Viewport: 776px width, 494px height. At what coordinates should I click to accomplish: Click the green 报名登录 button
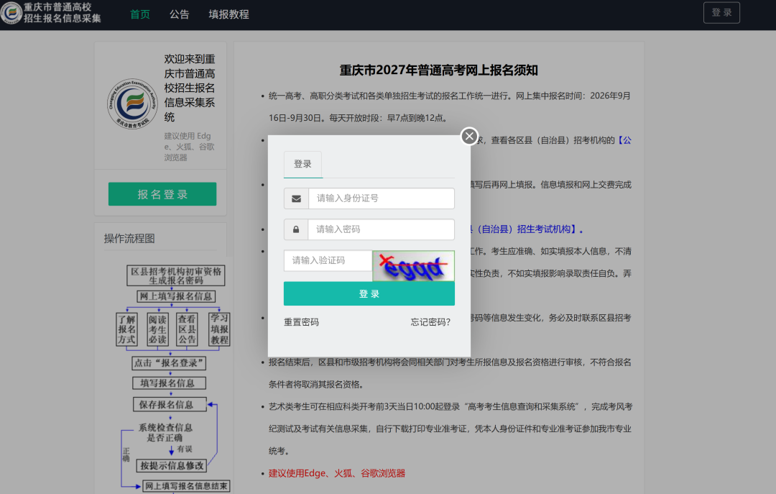pos(162,194)
